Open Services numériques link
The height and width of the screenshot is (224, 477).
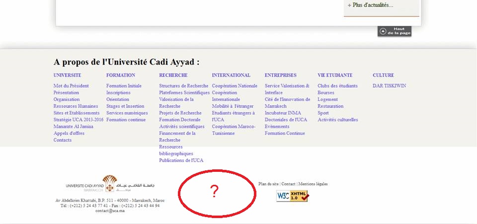click(127, 113)
